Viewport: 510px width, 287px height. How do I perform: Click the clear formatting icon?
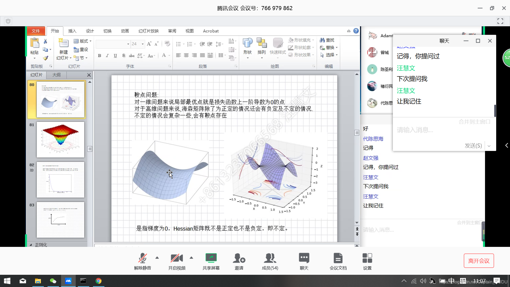(167, 43)
